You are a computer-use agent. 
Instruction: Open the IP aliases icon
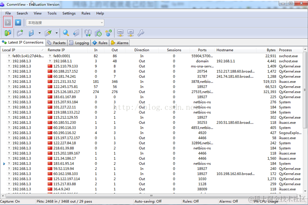[x=131, y=33]
